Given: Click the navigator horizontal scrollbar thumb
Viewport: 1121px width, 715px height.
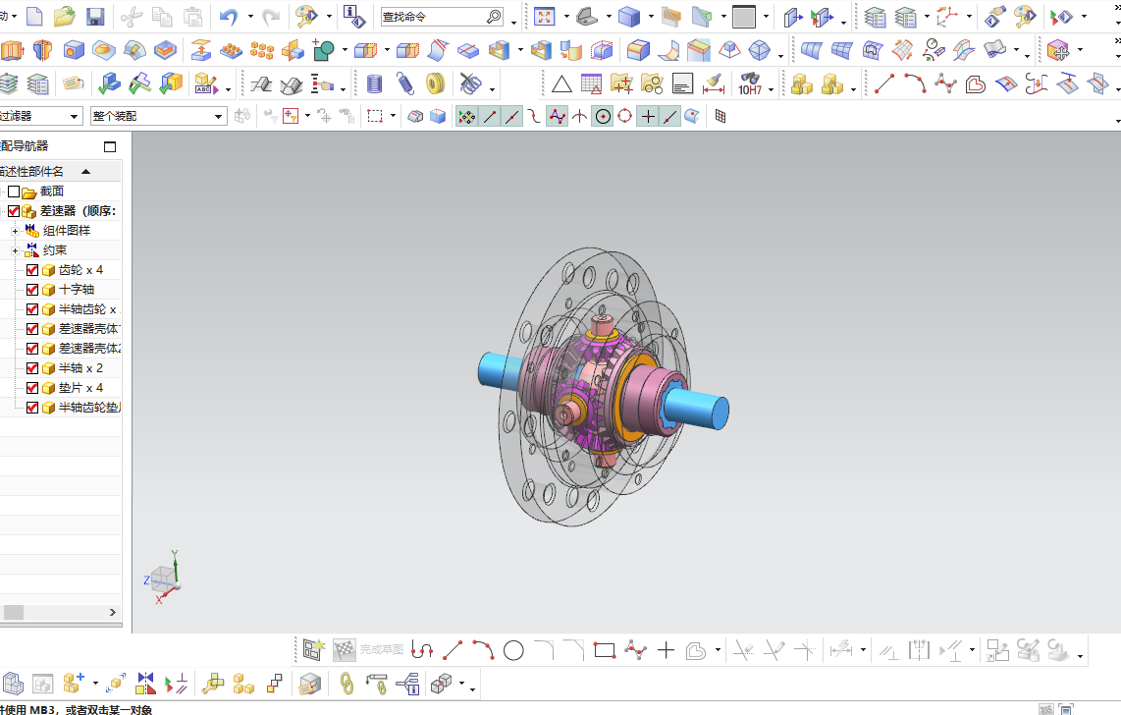Looking at the screenshot, I should point(14,612).
